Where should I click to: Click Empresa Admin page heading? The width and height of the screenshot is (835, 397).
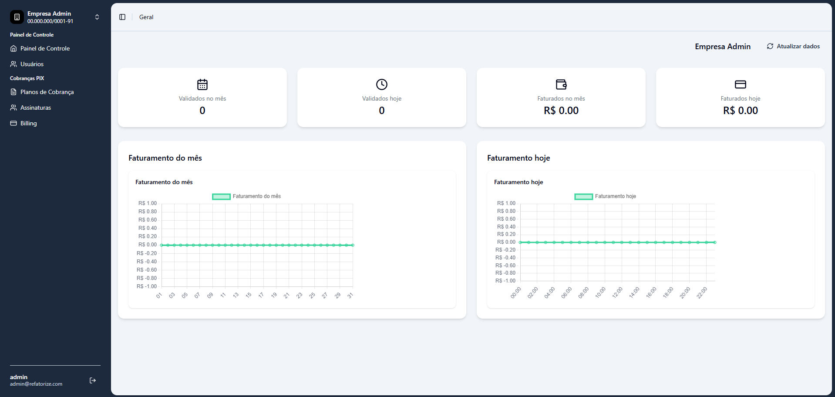click(x=723, y=47)
